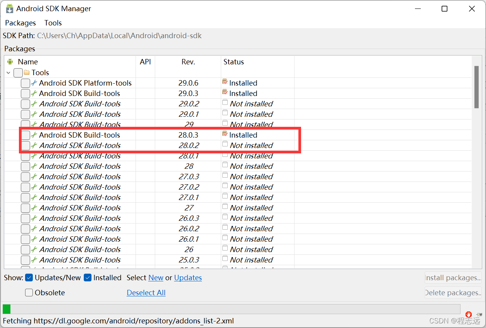Click Not installed status for revision 28
This screenshot has width=486, height=328.
[251, 166]
